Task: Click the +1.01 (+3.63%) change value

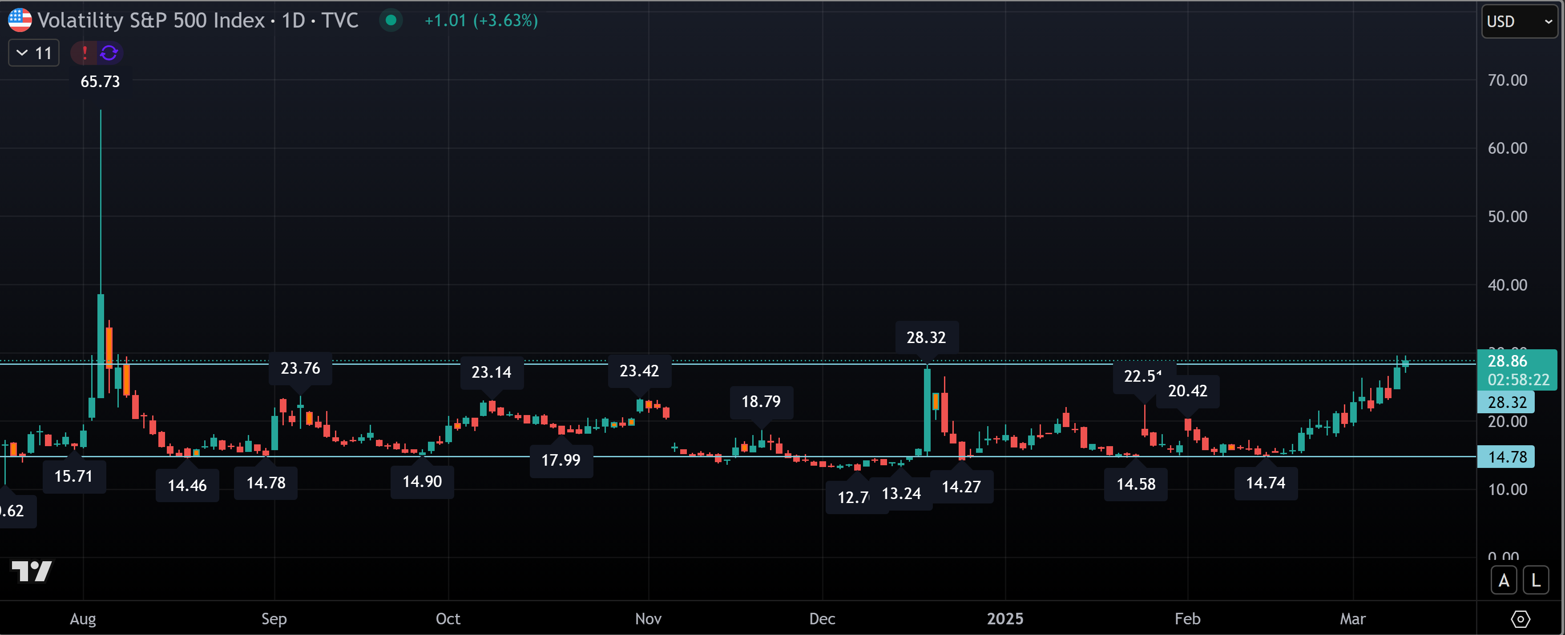Action: coord(480,20)
